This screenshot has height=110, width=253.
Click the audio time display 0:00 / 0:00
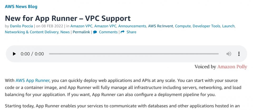tap(32, 54)
